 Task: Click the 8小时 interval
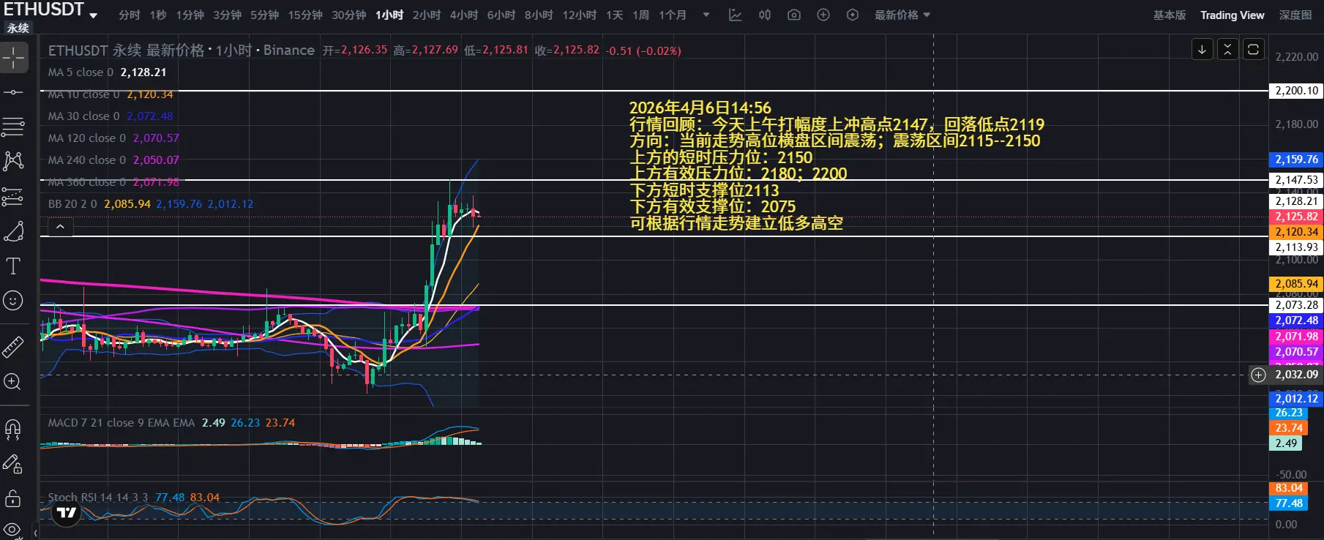coord(539,15)
